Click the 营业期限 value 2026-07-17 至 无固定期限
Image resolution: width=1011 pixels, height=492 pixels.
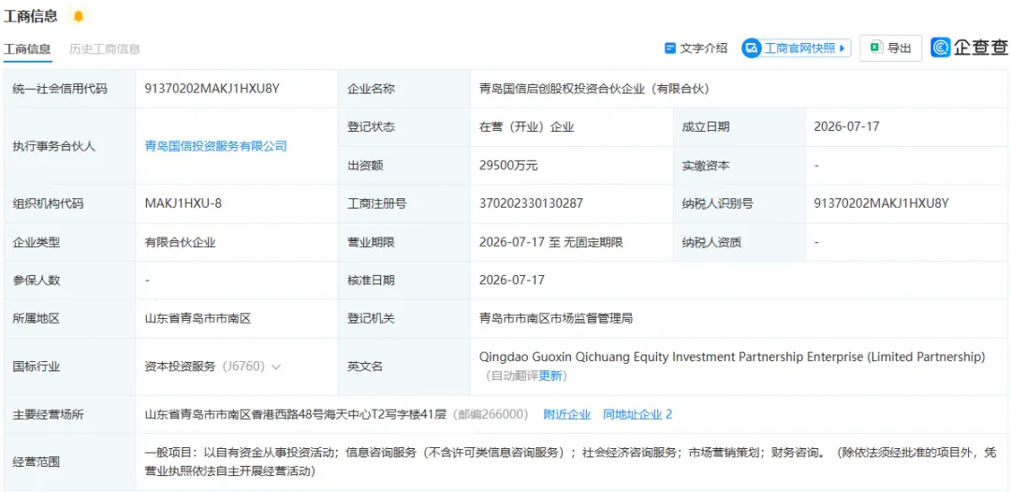tap(550, 242)
